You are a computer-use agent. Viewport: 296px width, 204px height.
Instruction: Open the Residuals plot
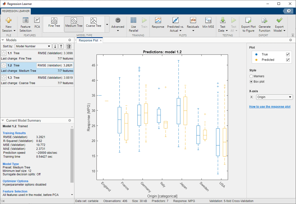[x=193, y=25]
